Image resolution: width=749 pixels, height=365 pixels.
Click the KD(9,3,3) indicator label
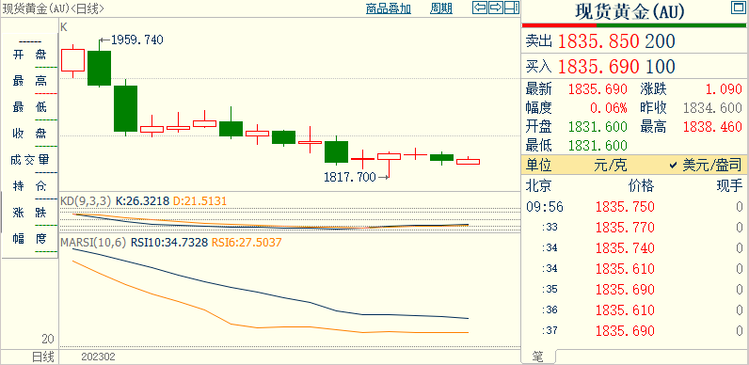coord(86,201)
